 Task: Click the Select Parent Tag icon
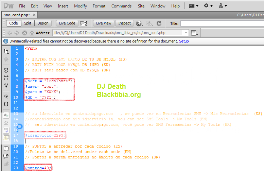(6, 96)
